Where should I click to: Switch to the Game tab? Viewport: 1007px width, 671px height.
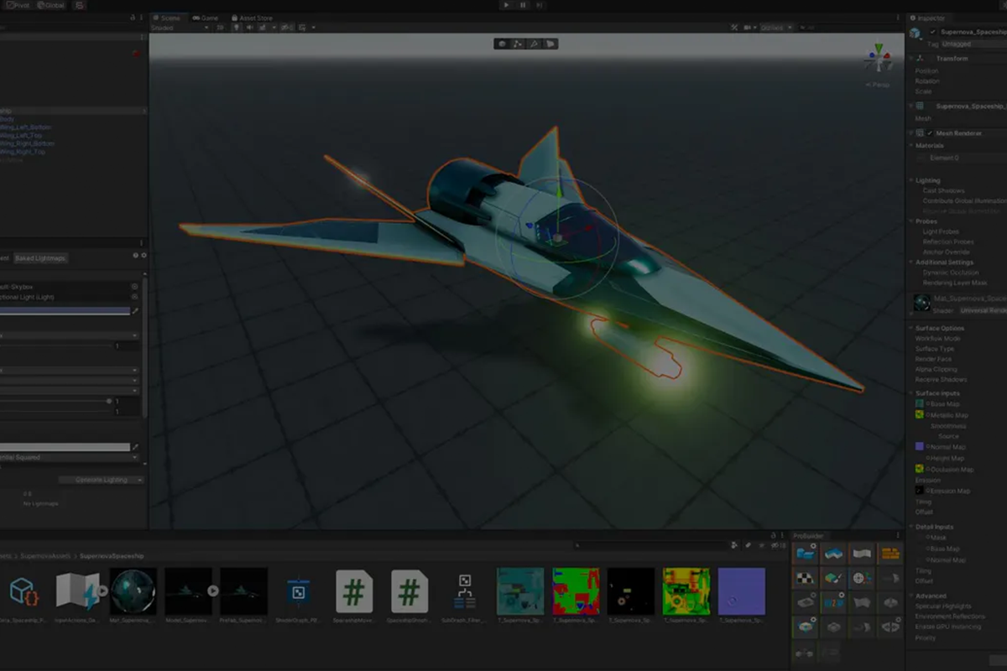coord(206,18)
